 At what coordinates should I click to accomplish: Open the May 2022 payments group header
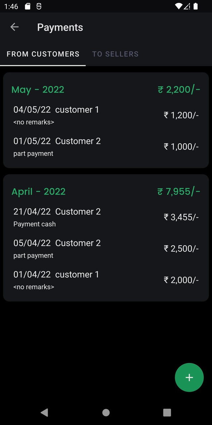[38, 89]
